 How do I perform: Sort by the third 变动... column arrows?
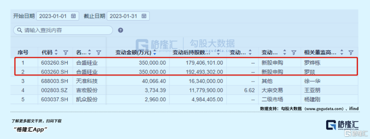click(x=250, y=53)
